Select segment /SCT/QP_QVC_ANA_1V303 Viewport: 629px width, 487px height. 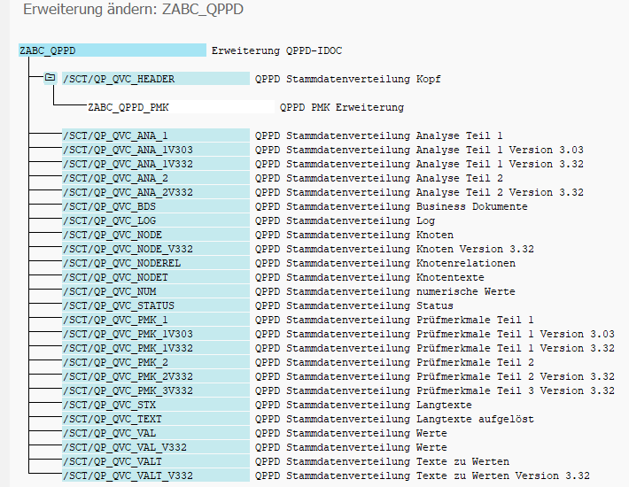tap(128, 150)
